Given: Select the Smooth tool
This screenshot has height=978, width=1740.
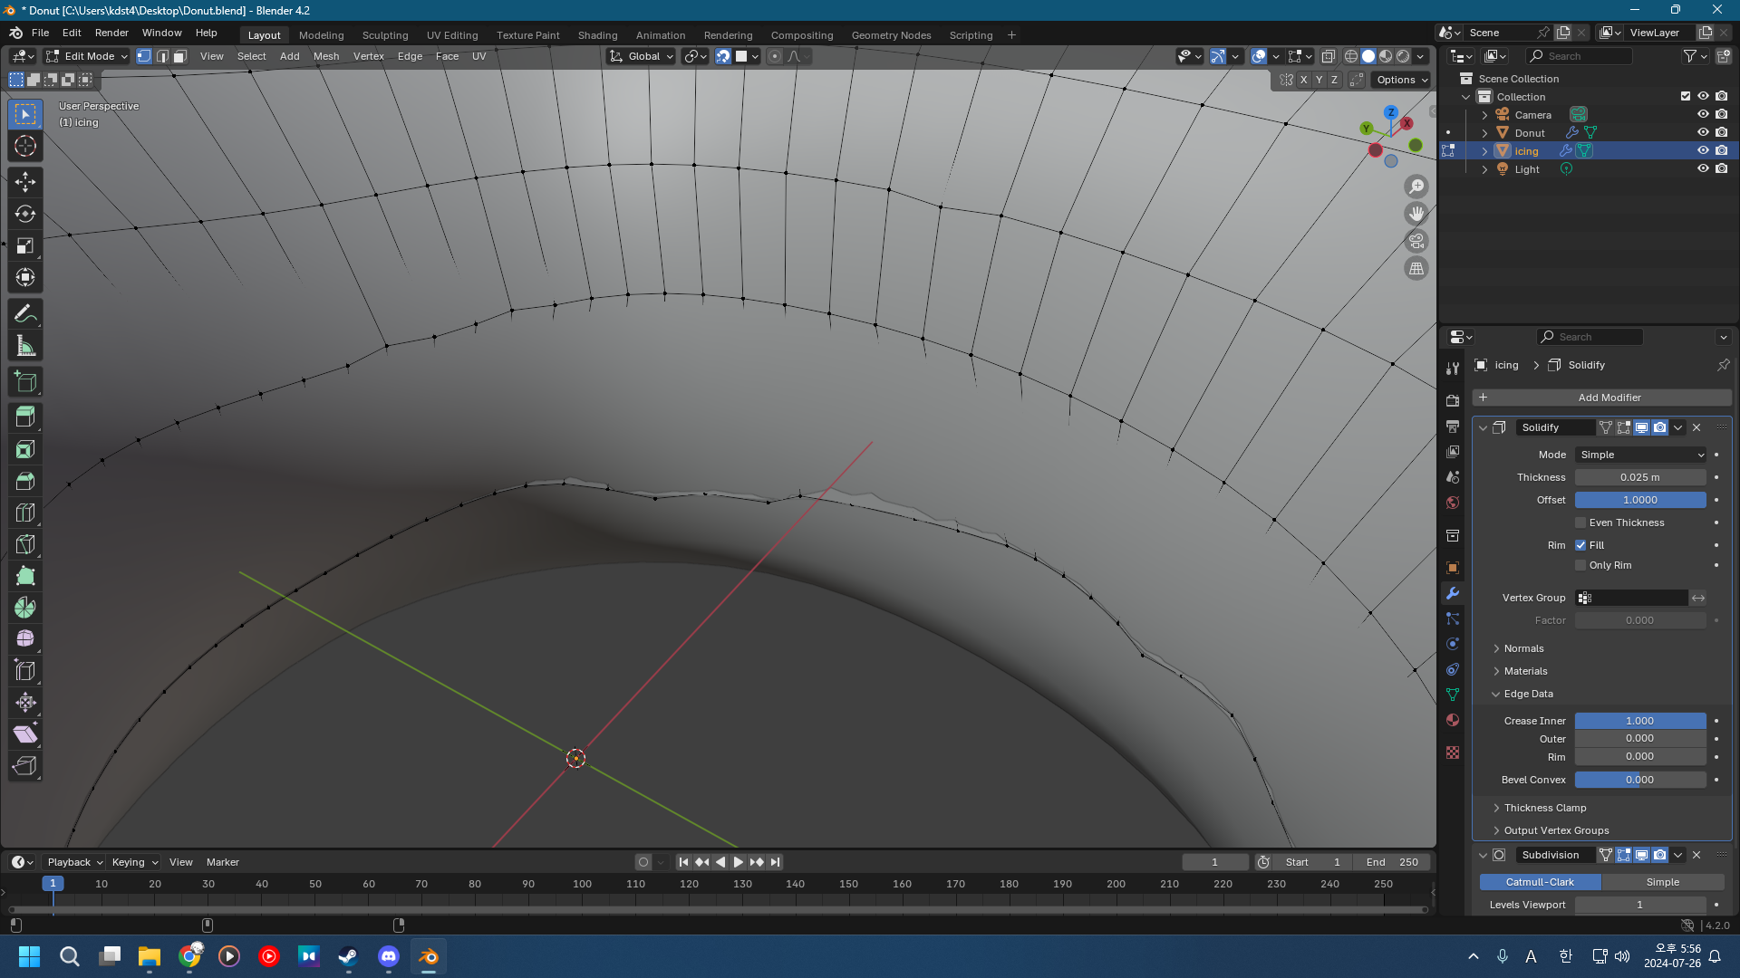Looking at the screenshot, I should pos(25,639).
